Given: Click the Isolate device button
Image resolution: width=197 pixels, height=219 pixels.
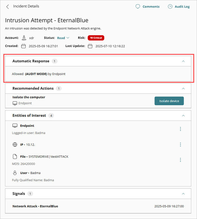Looking at the screenshot, I should (169, 101).
